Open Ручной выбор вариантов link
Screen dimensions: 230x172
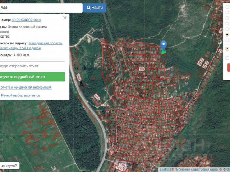pos(20,96)
